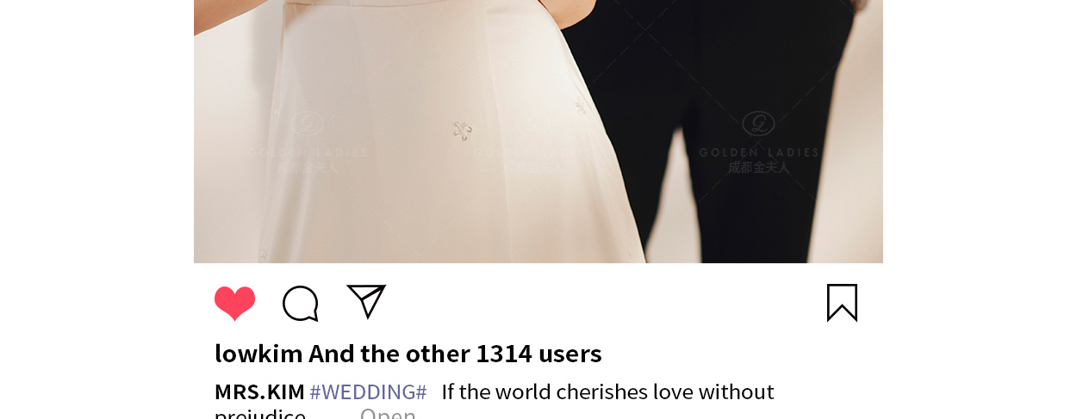The width and height of the screenshot is (1077, 419).
Task: Open comments via the speech bubble icon
Action: point(301,304)
